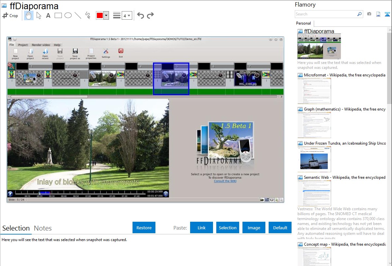Viewport: 392px width, 266px height.
Task: Open the ffDiaporama snapshot thumbnail in sidebar
Action: coord(319,46)
